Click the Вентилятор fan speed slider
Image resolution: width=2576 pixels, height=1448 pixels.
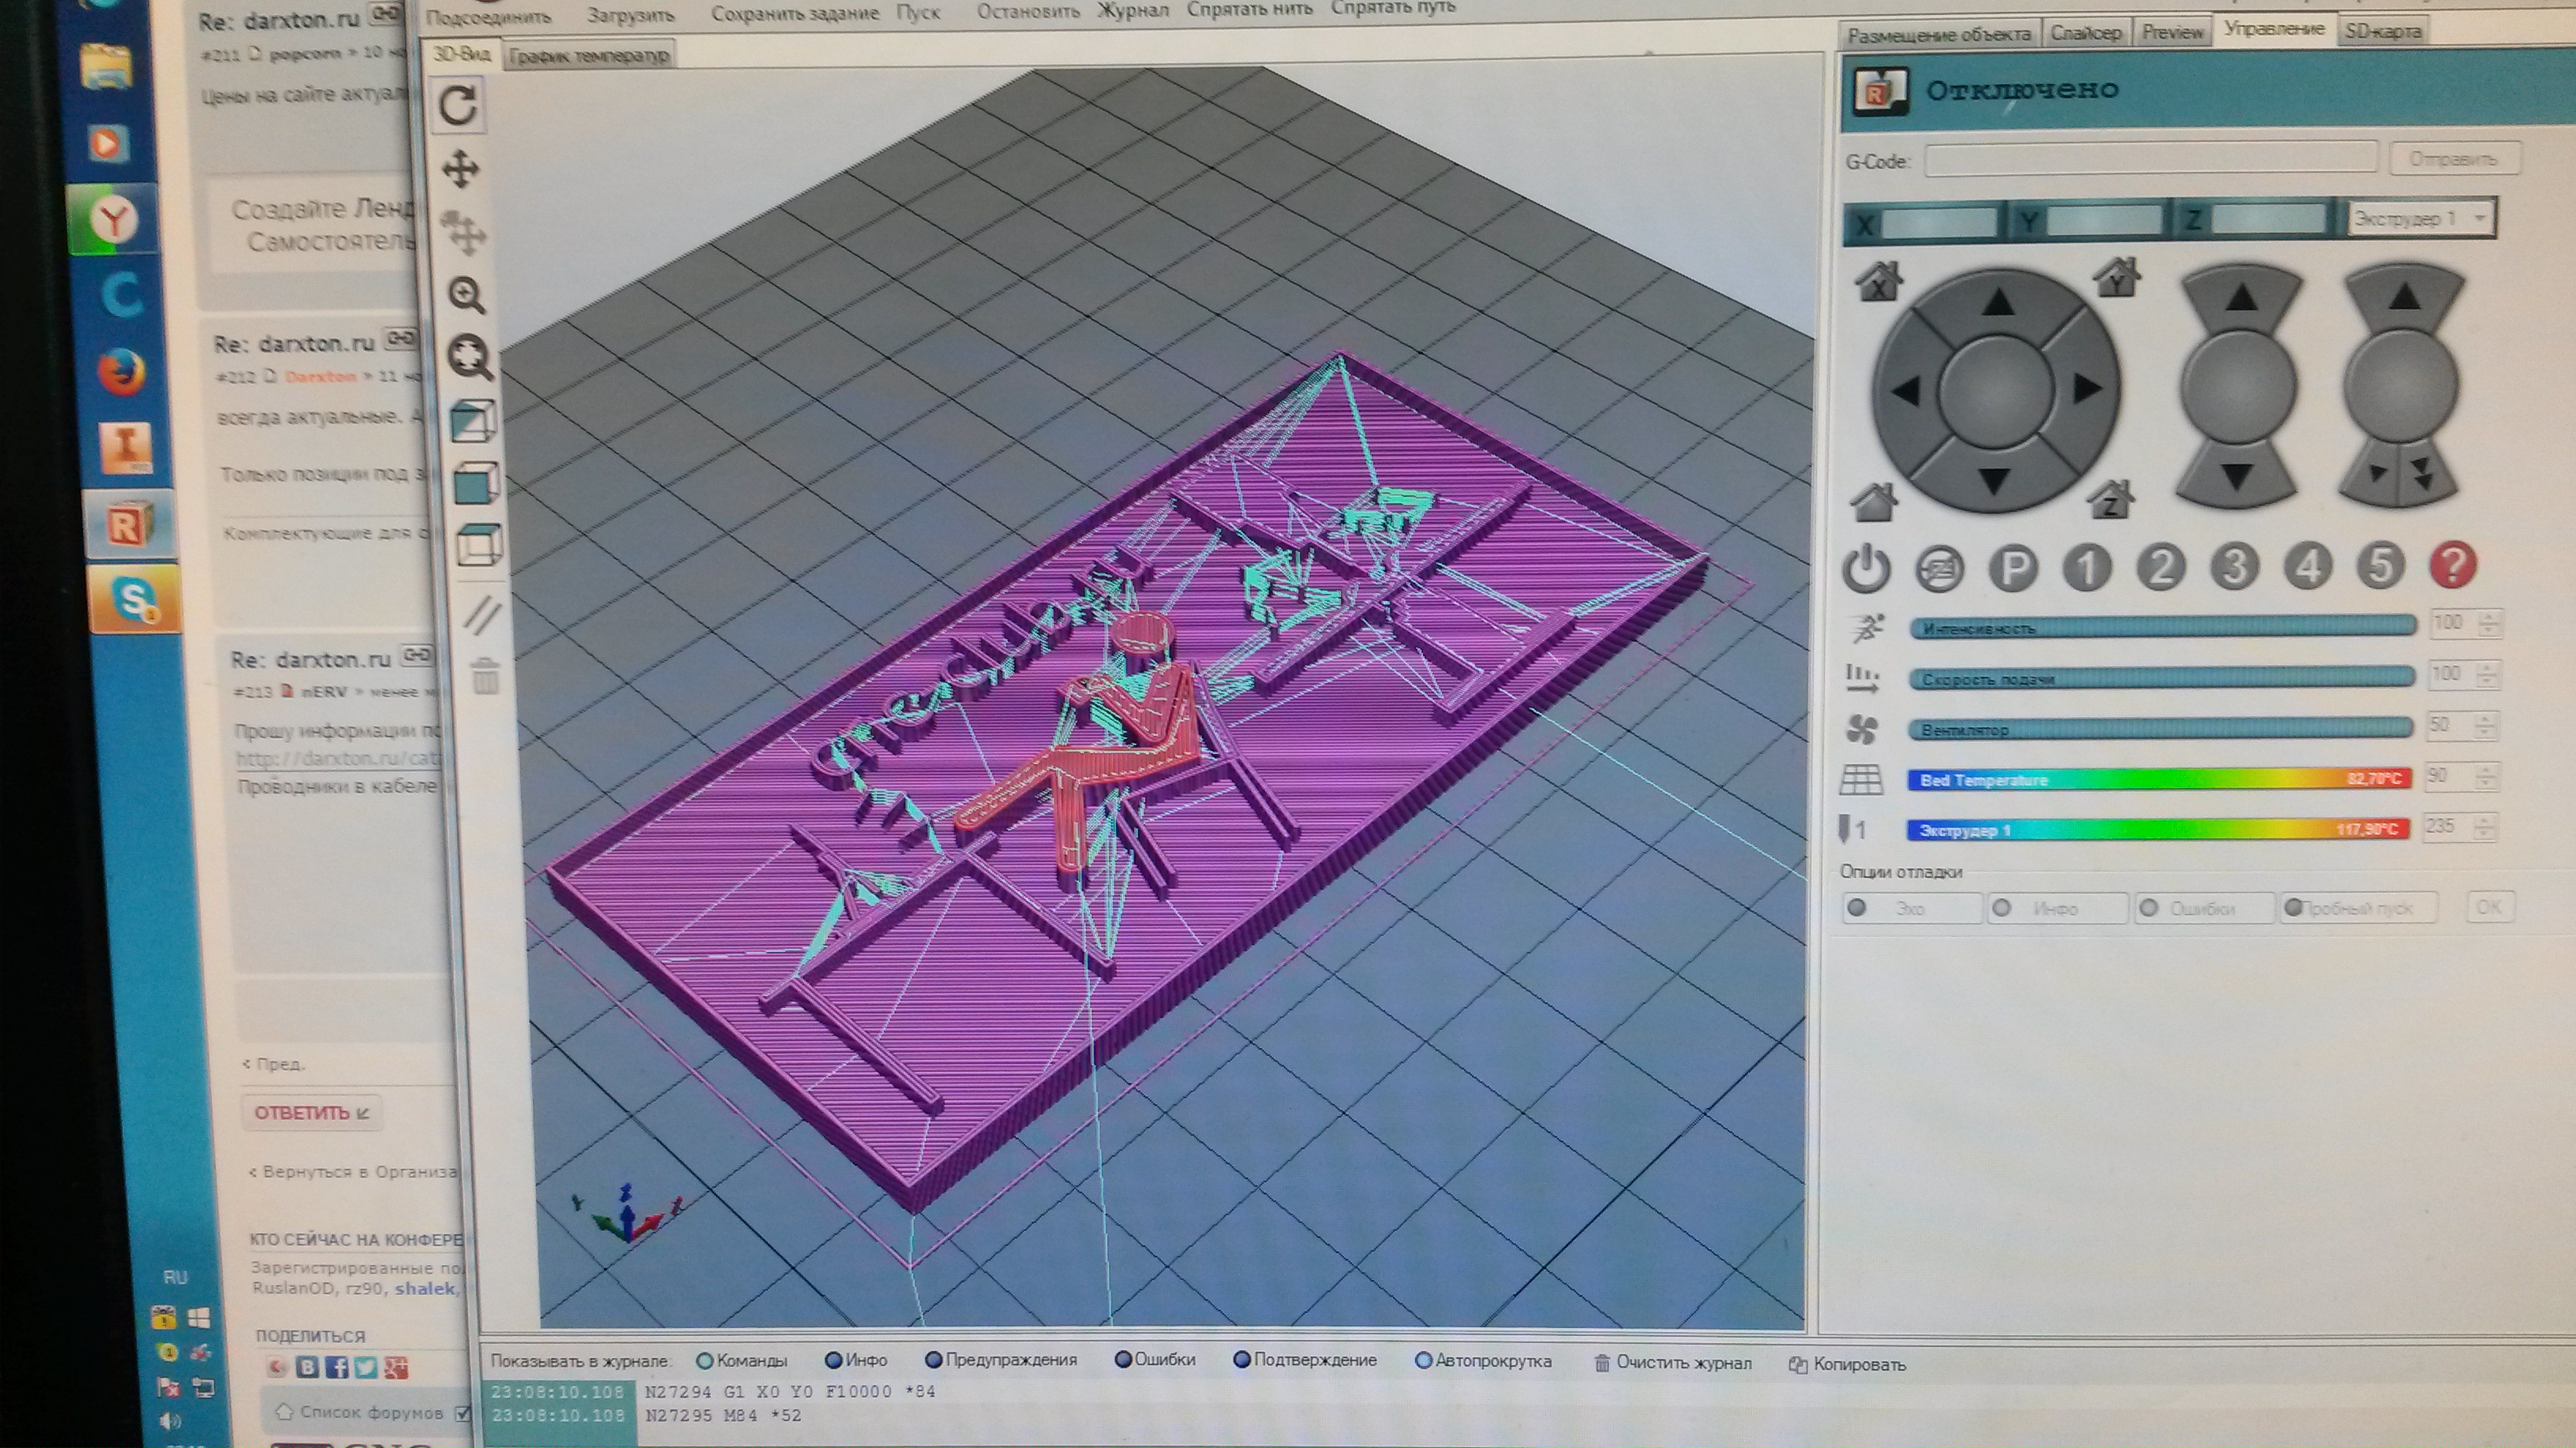[x=2160, y=730]
